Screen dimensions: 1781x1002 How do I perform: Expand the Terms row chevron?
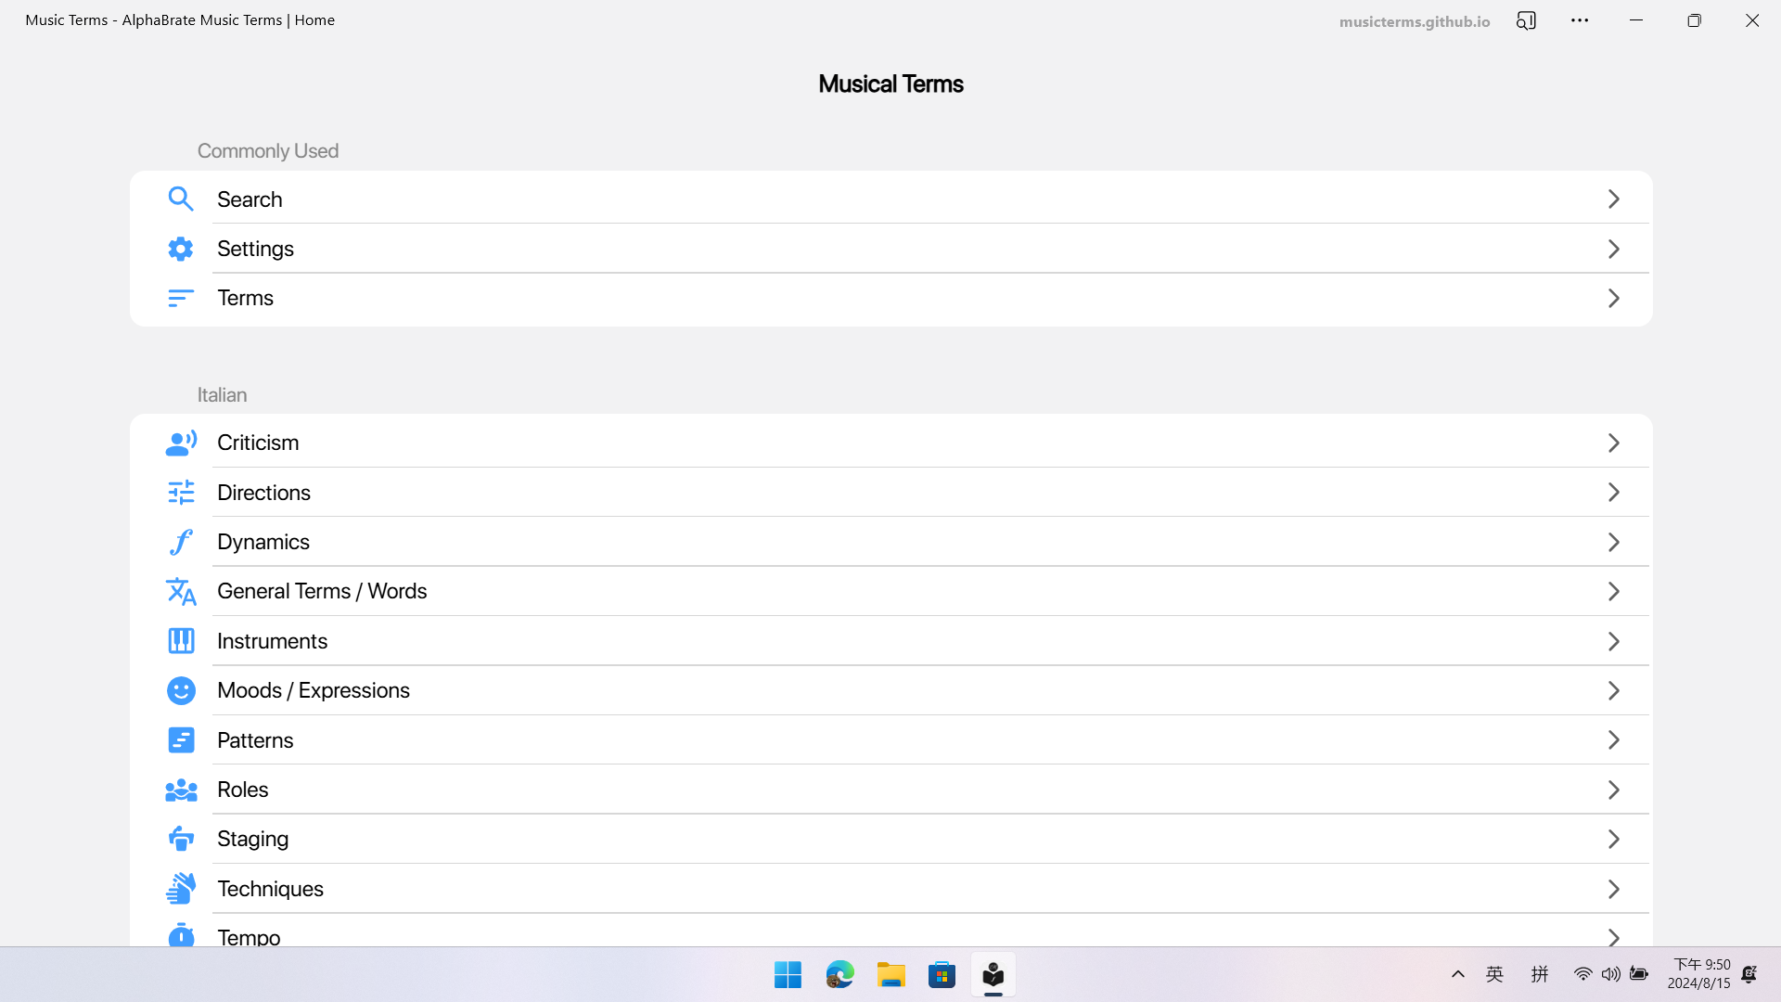click(x=1613, y=299)
